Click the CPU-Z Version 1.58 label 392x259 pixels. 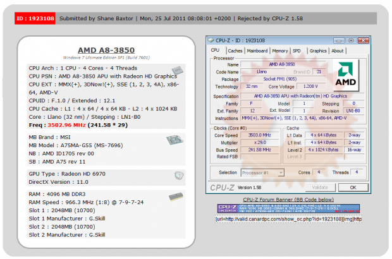(x=249, y=188)
